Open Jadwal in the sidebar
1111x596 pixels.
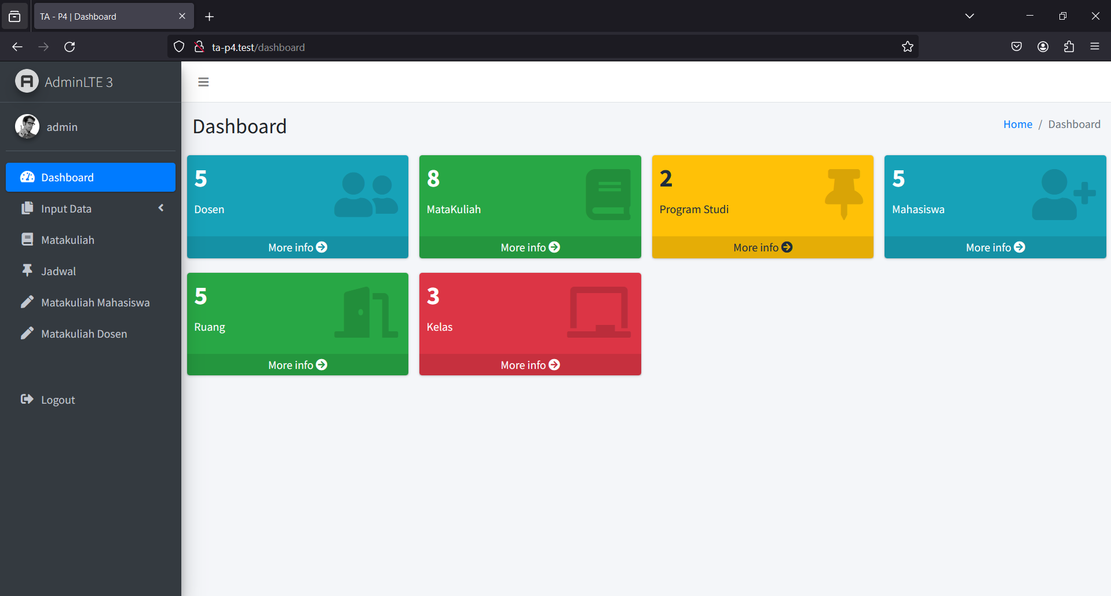point(90,271)
